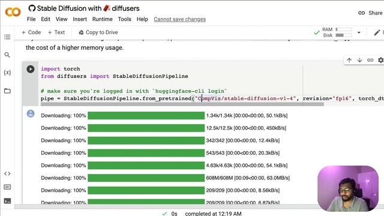The image size is (384, 216).
Task: Click the Cannot save changes link
Action: tap(180, 19)
